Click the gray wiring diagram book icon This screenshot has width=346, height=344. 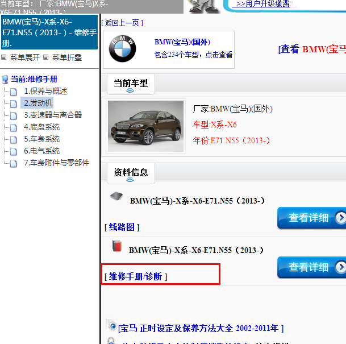pos(116,196)
